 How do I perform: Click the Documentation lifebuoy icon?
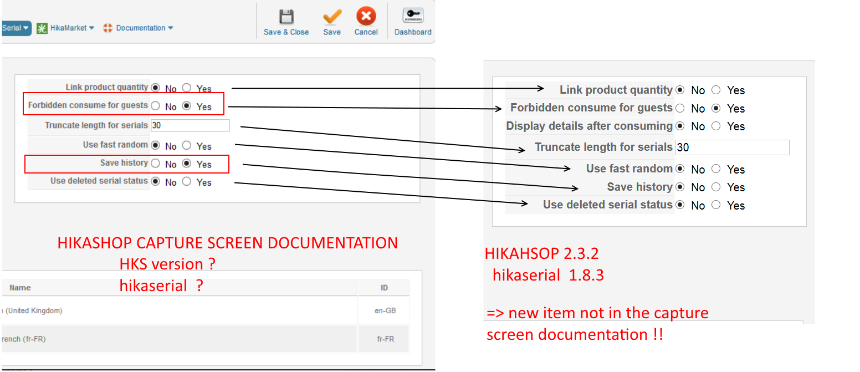[x=108, y=28]
